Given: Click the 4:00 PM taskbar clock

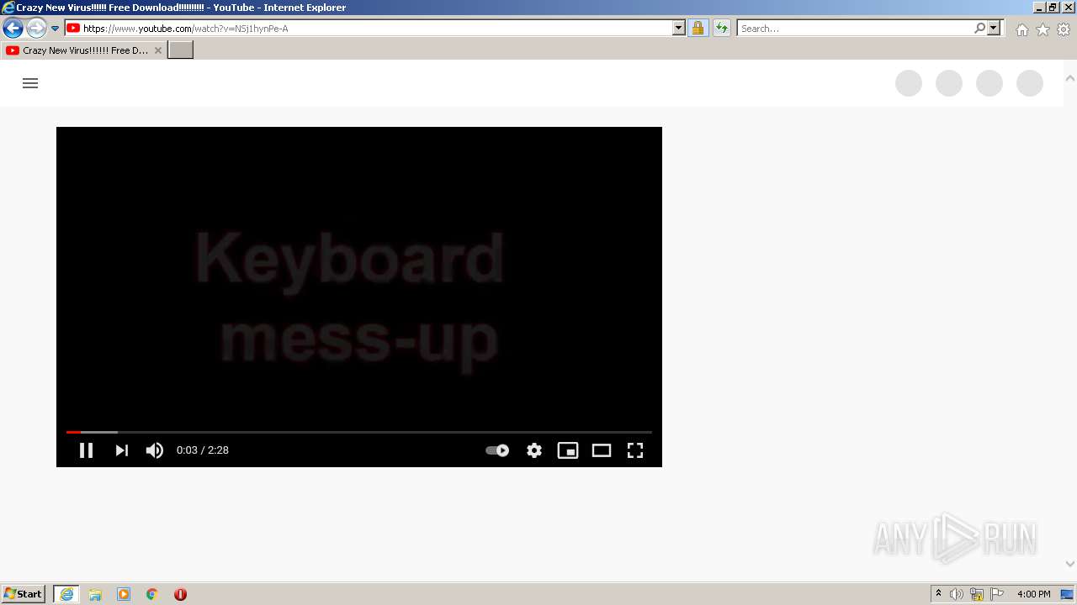Looking at the screenshot, I should pyautogui.click(x=1033, y=594).
